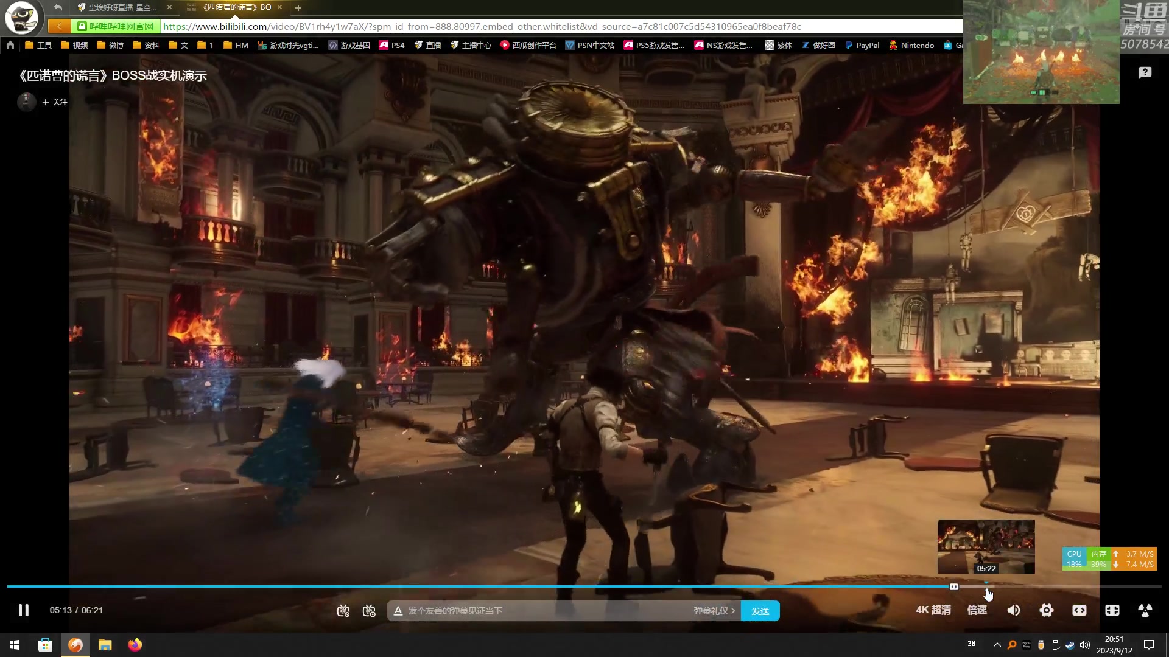Open player settings gear
Screen dimensions: 1169x657
1047,610
